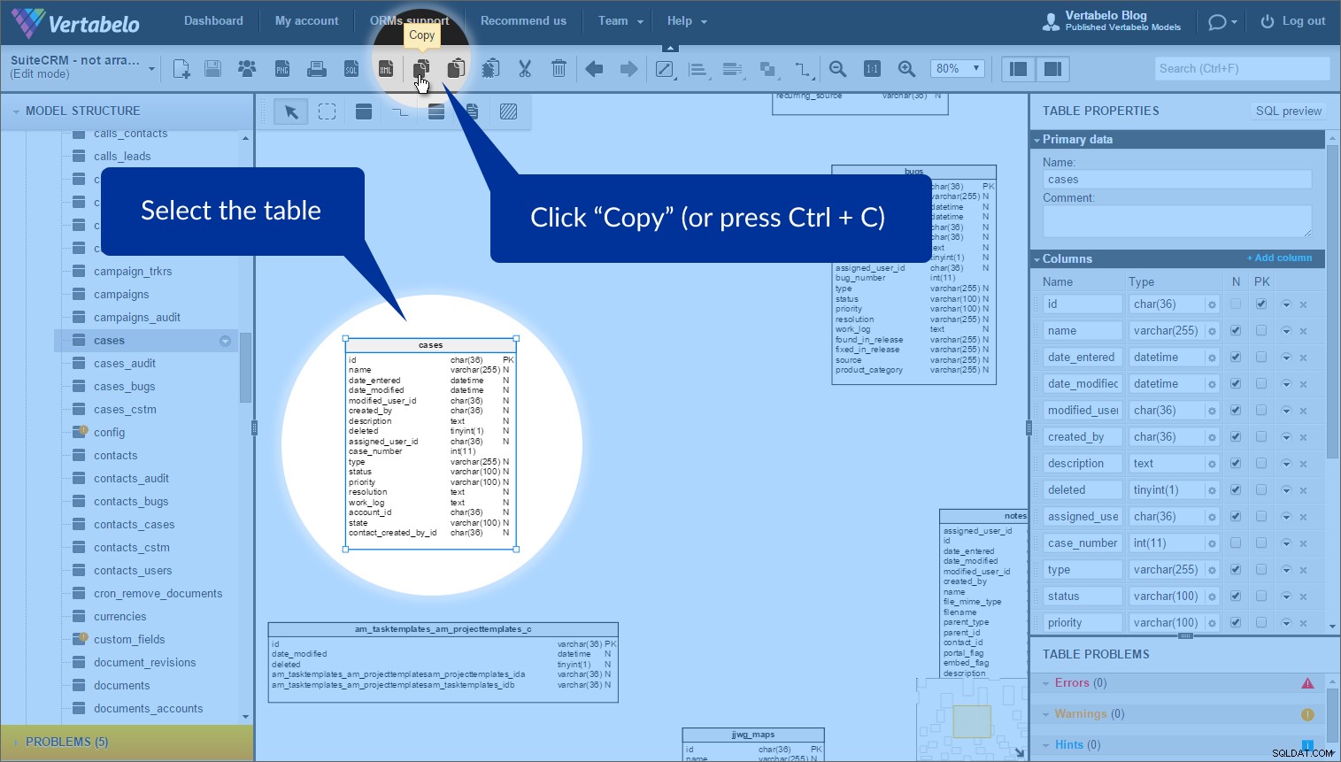
Task: Click the model structure tree scrollbar
Action: tap(245, 369)
